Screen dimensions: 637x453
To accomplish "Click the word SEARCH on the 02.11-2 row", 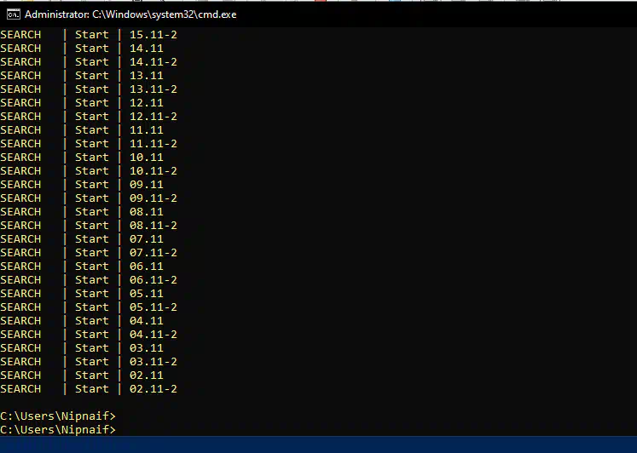I will [x=20, y=389].
